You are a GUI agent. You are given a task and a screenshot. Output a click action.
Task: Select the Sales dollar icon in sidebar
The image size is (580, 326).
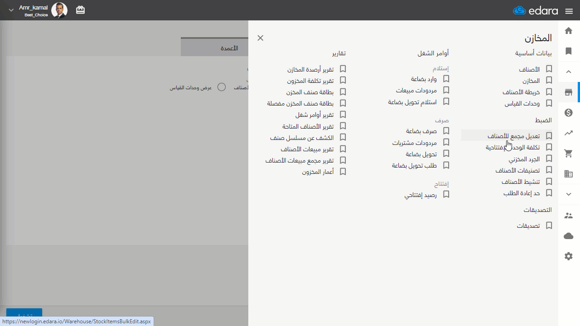(x=569, y=113)
